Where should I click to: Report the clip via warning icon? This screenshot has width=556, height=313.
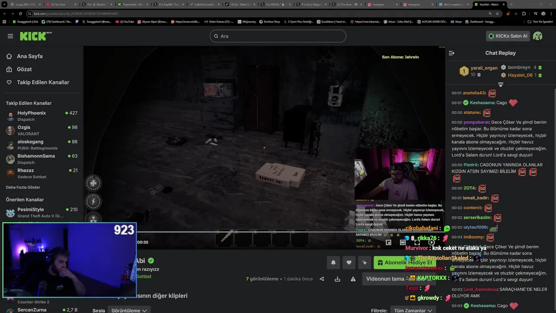[x=353, y=279]
